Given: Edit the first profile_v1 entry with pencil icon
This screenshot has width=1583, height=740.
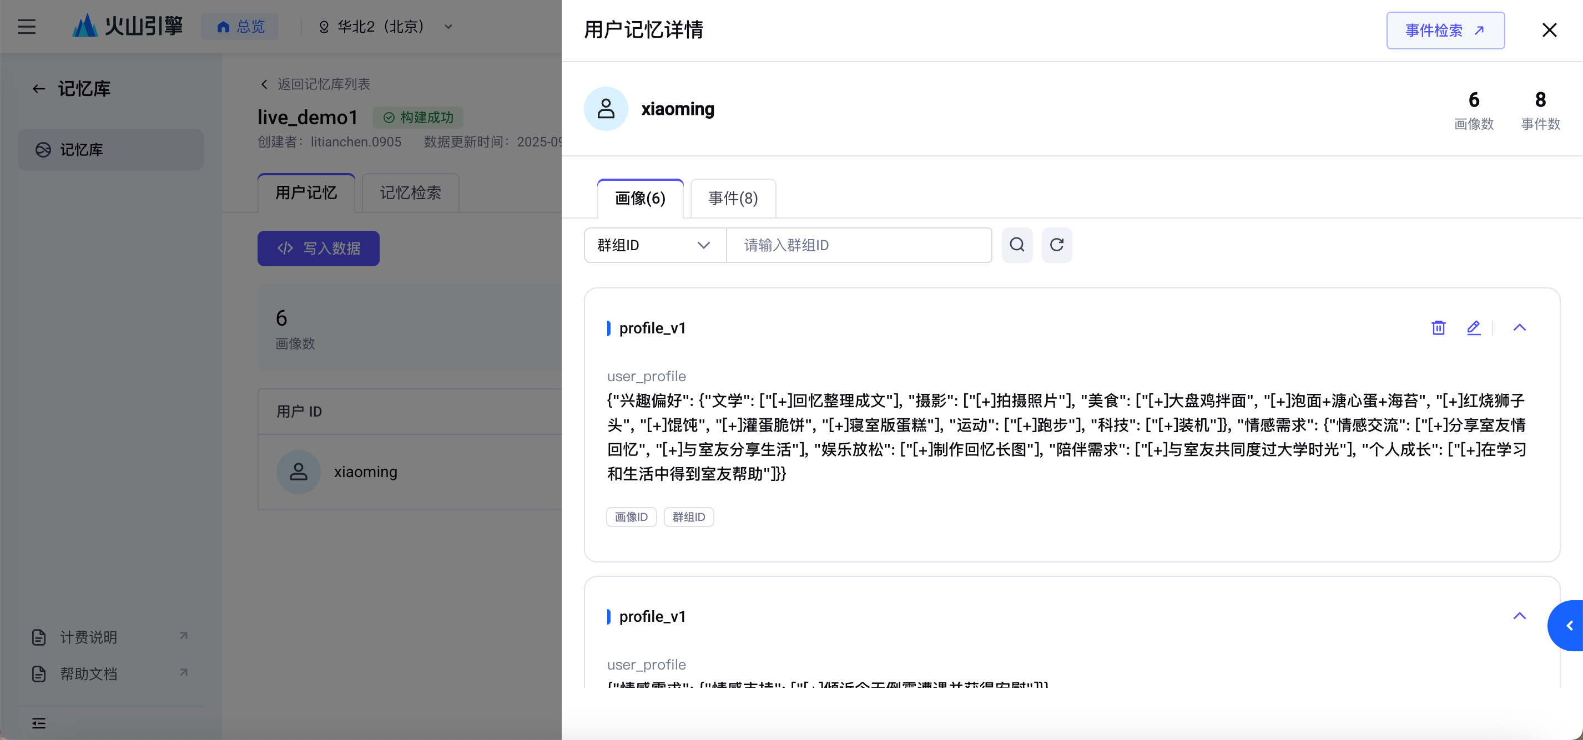Looking at the screenshot, I should coord(1473,327).
